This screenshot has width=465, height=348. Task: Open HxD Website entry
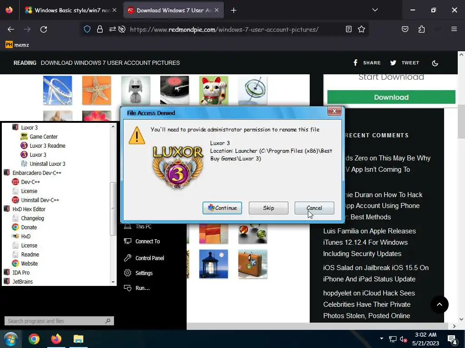(x=25, y=263)
